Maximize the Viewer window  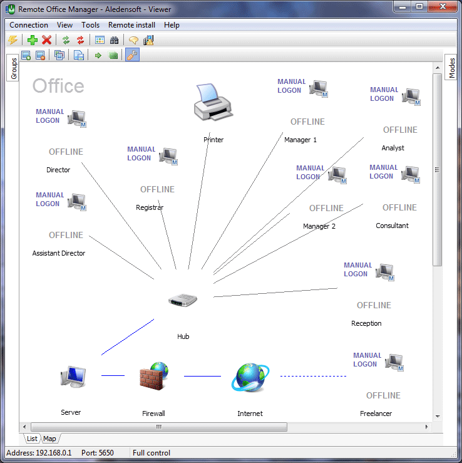pos(419,6)
